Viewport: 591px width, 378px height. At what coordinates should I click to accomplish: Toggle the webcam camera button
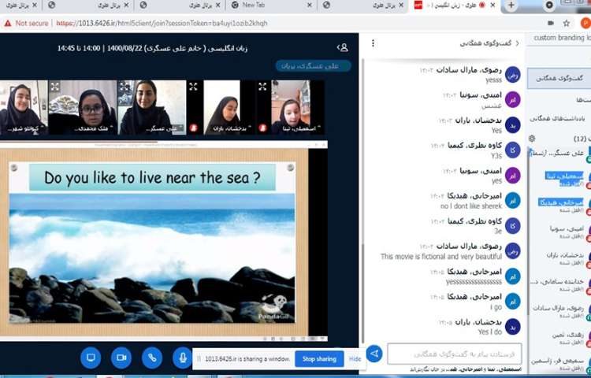click(x=121, y=358)
